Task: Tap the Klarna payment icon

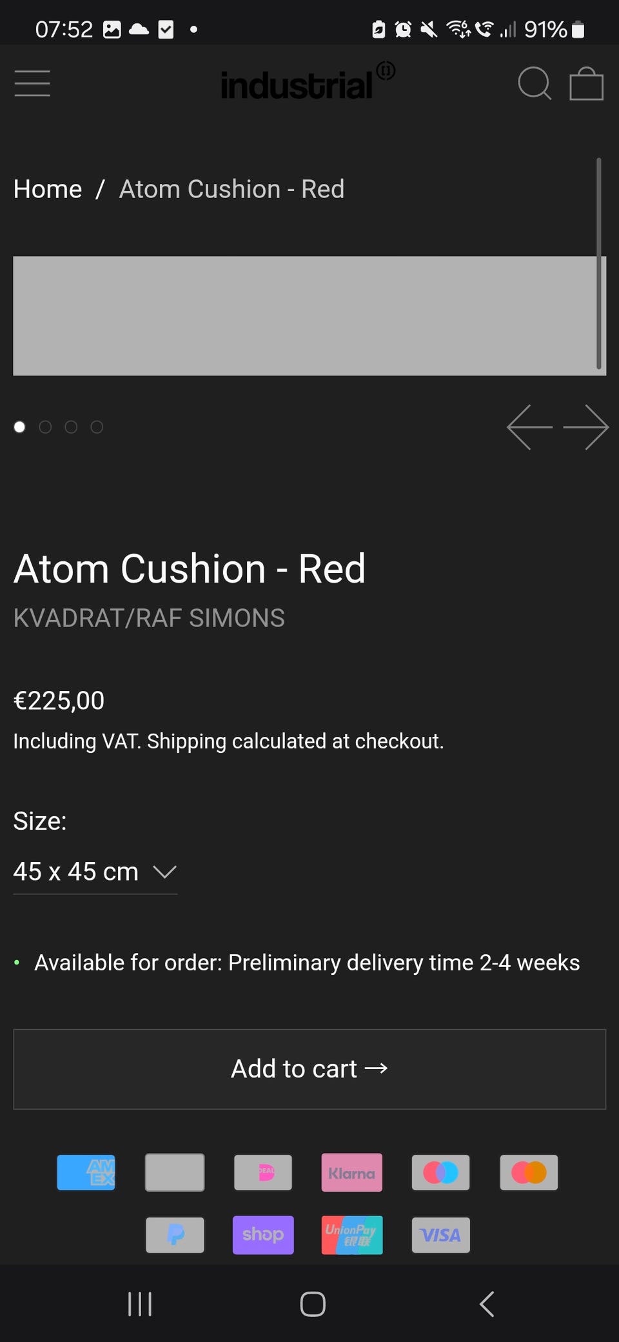Action: [x=351, y=1172]
